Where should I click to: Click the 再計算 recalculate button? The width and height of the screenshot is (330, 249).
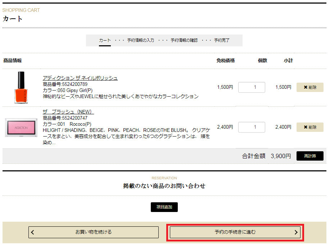click(310, 156)
